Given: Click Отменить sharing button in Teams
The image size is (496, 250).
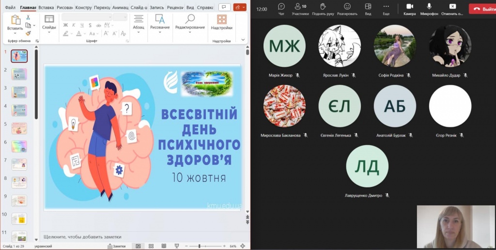Looking at the screenshot, I should [x=452, y=9].
